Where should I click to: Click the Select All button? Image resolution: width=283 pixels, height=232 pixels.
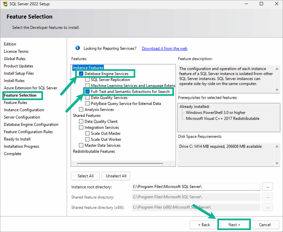(x=85, y=176)
